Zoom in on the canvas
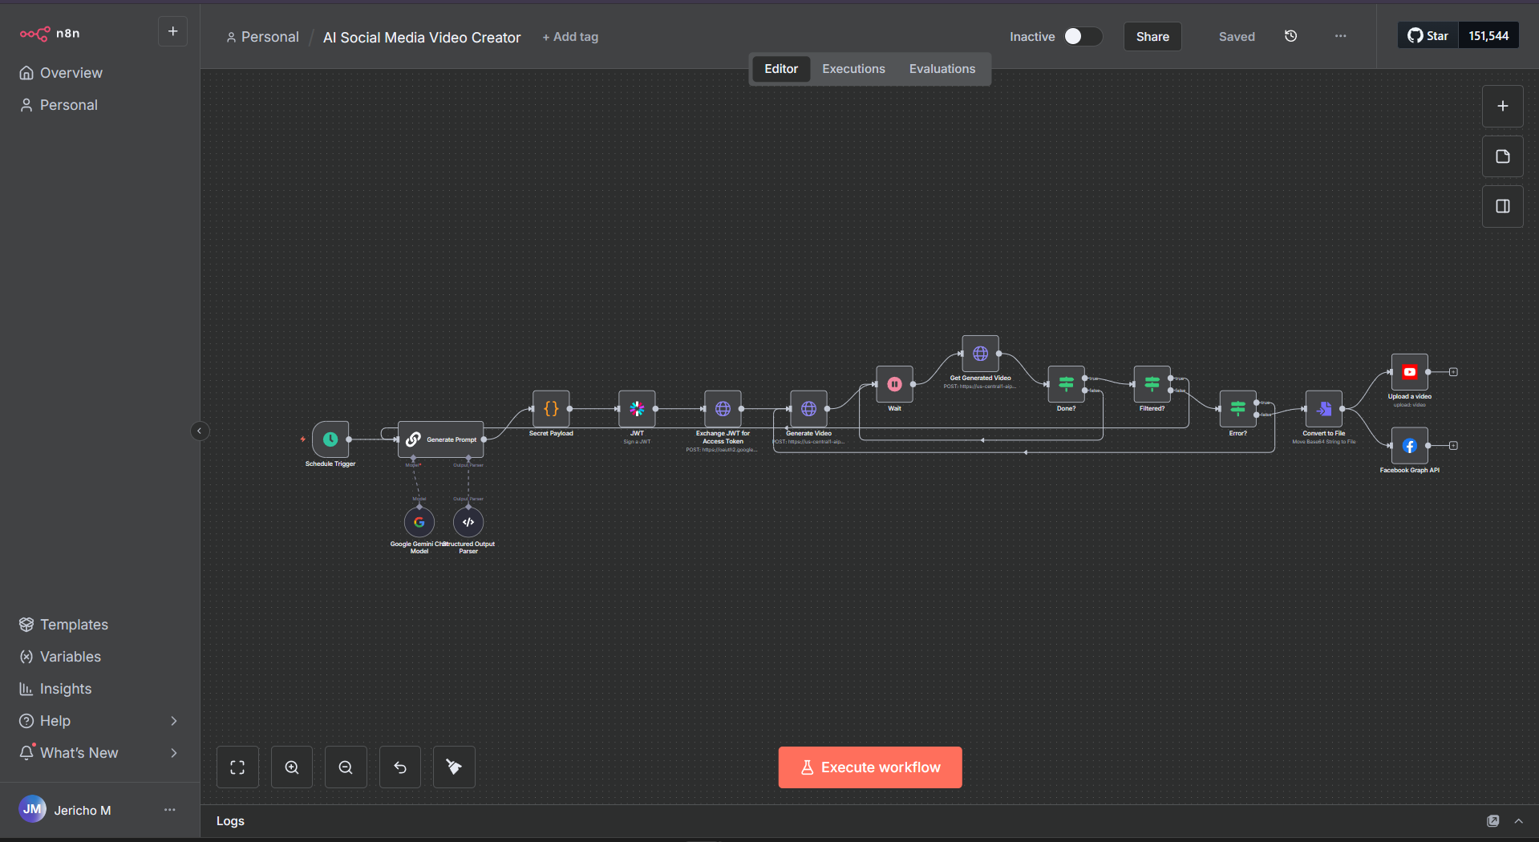1539x842 pixels. (292, 767)
